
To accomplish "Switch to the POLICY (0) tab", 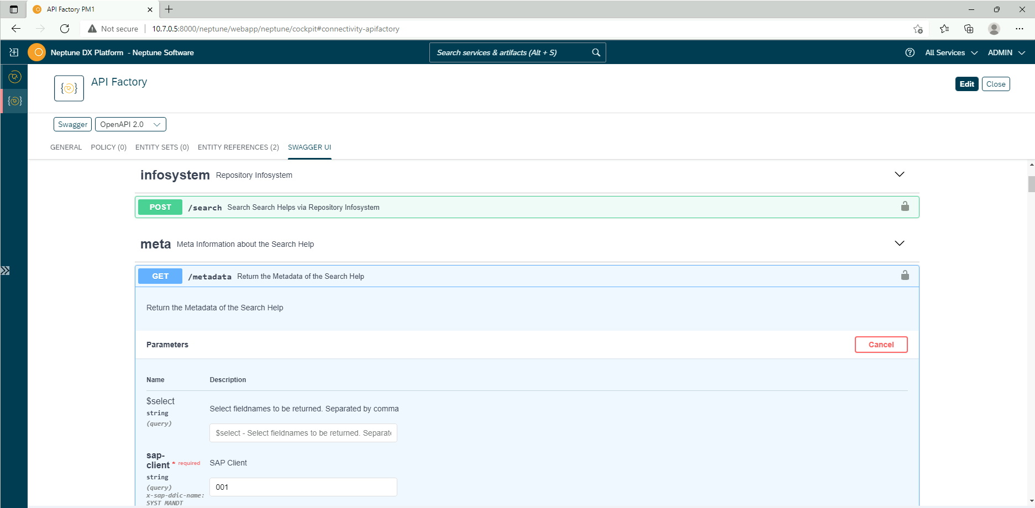I will tap(109, 147).
